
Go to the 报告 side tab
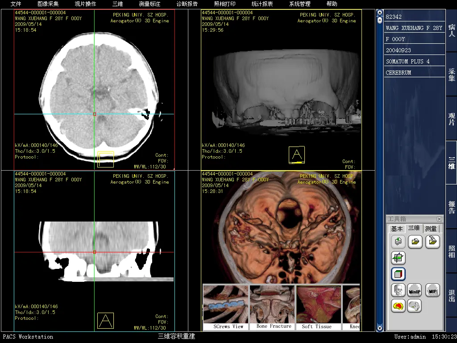click(x=452, y=207)
